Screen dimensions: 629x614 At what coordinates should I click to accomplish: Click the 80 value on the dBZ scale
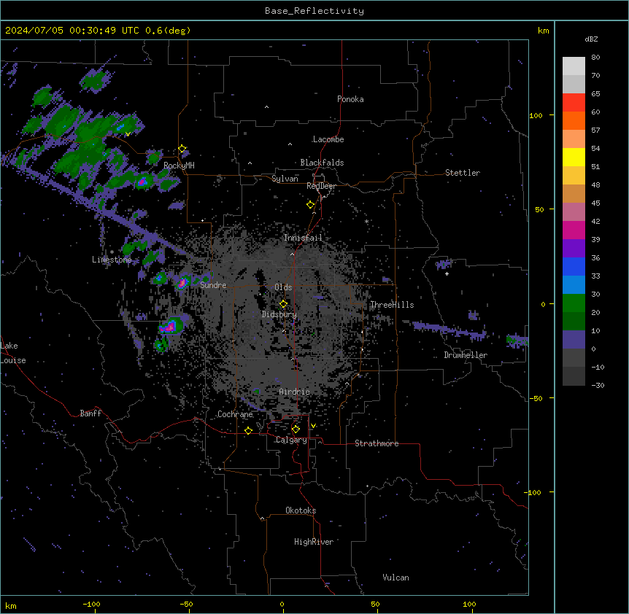595,58
